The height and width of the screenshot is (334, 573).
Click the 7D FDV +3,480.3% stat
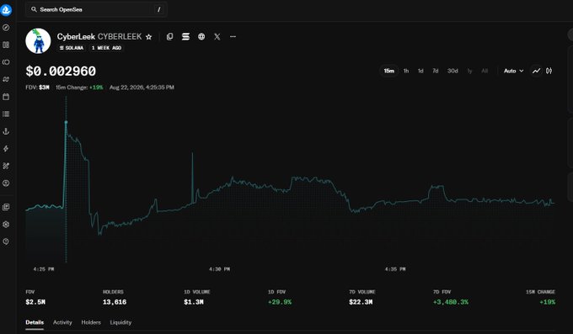click(451, 298)
